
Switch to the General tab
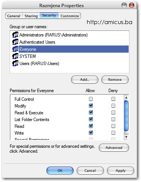point(13,16)
